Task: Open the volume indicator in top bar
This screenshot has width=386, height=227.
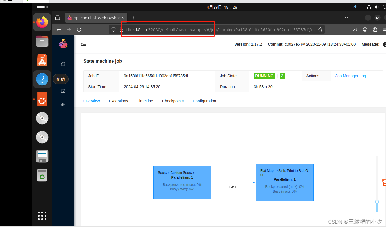Action: pos(376,7)
